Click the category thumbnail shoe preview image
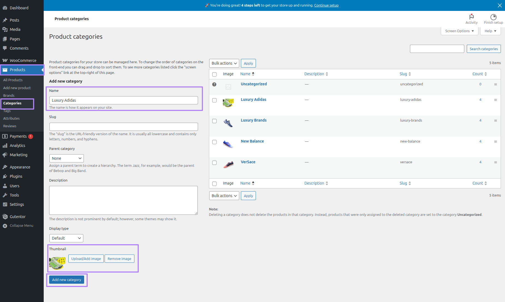The image size is (505, 302). pos(57,262)
